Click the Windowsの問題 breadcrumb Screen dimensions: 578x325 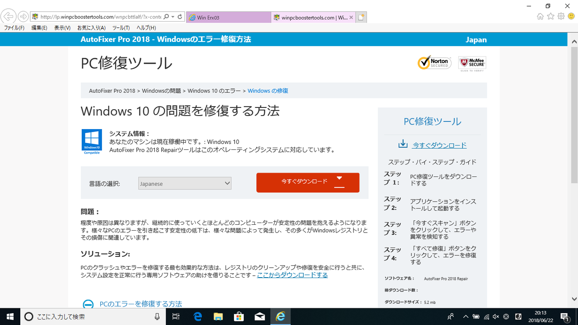[161, 91]
